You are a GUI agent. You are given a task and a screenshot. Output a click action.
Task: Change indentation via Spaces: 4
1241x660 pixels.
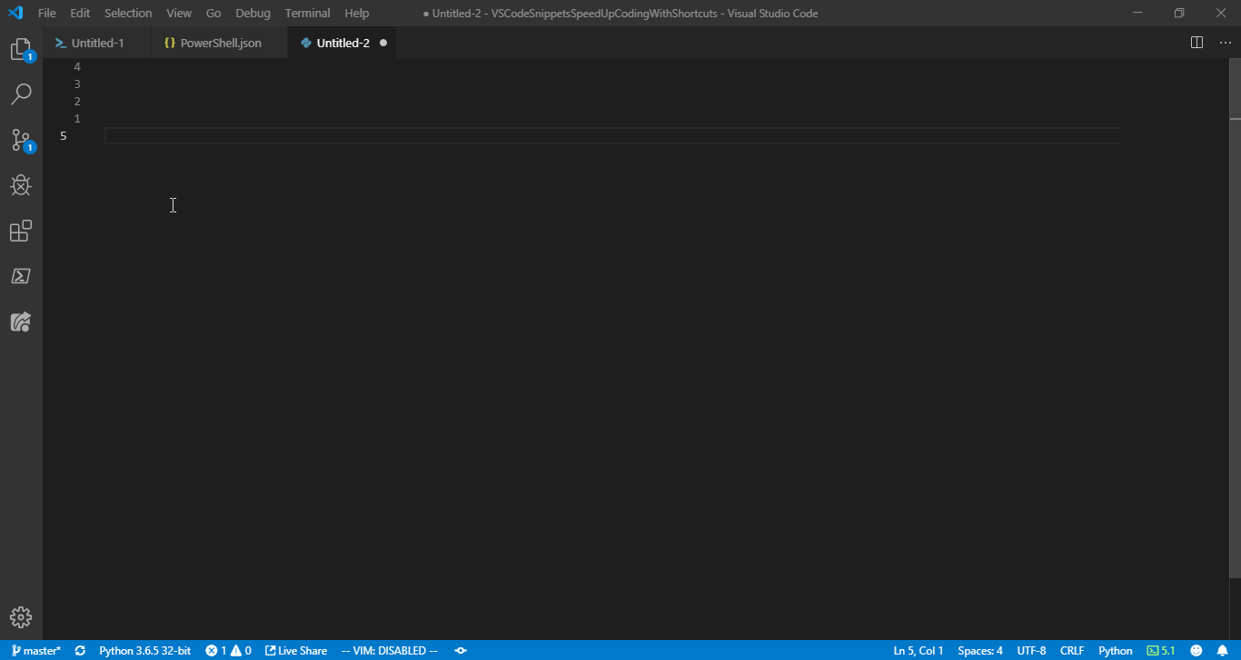(x=980, y=651)
